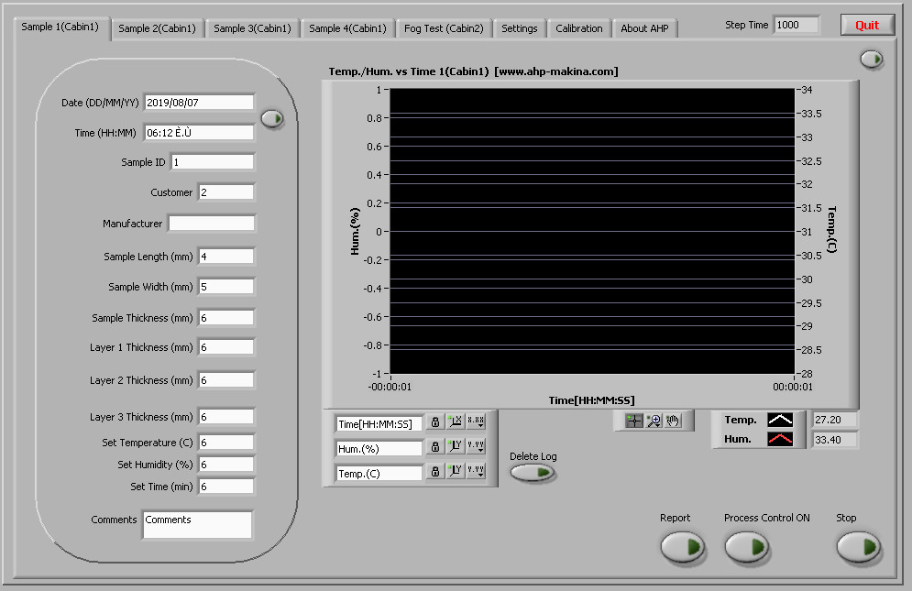Open Hum.(%) axis number format menu
The image size is (912, 591).
(x=476, y=447)
